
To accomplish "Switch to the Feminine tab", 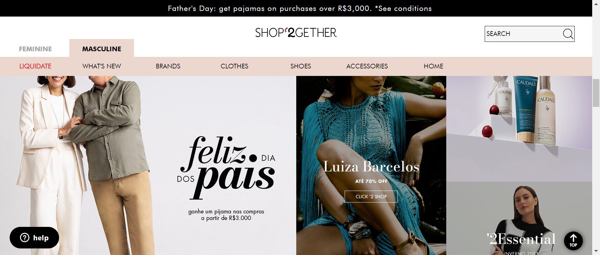I will point(35,49).
